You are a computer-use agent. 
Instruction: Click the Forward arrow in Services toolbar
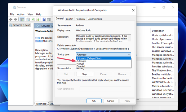(x=15, y=19)
